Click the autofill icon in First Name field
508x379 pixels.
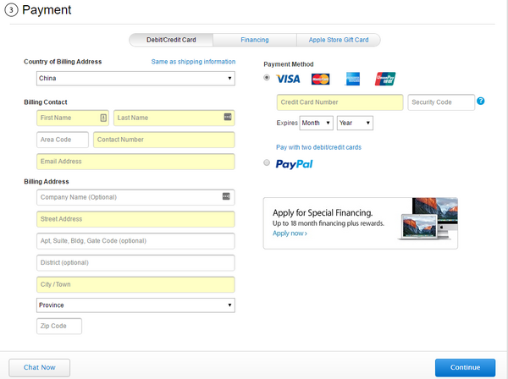103,118
